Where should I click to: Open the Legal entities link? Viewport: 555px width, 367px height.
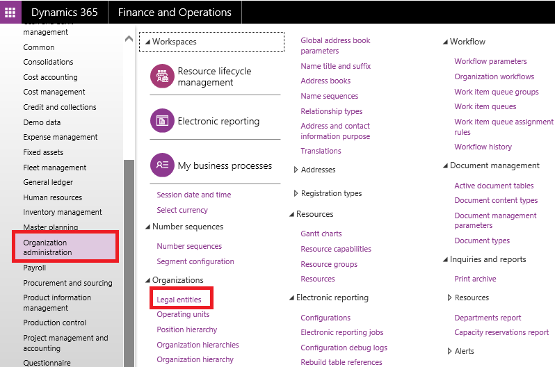click(x=179, y=300)
